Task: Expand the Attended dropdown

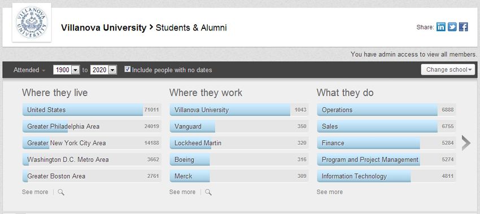Action: click(29, 70)
